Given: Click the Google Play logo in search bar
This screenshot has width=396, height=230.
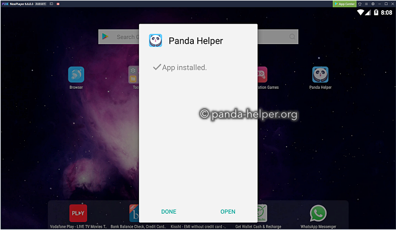Looking at the screenshot, I should click(x=105, y=37).
